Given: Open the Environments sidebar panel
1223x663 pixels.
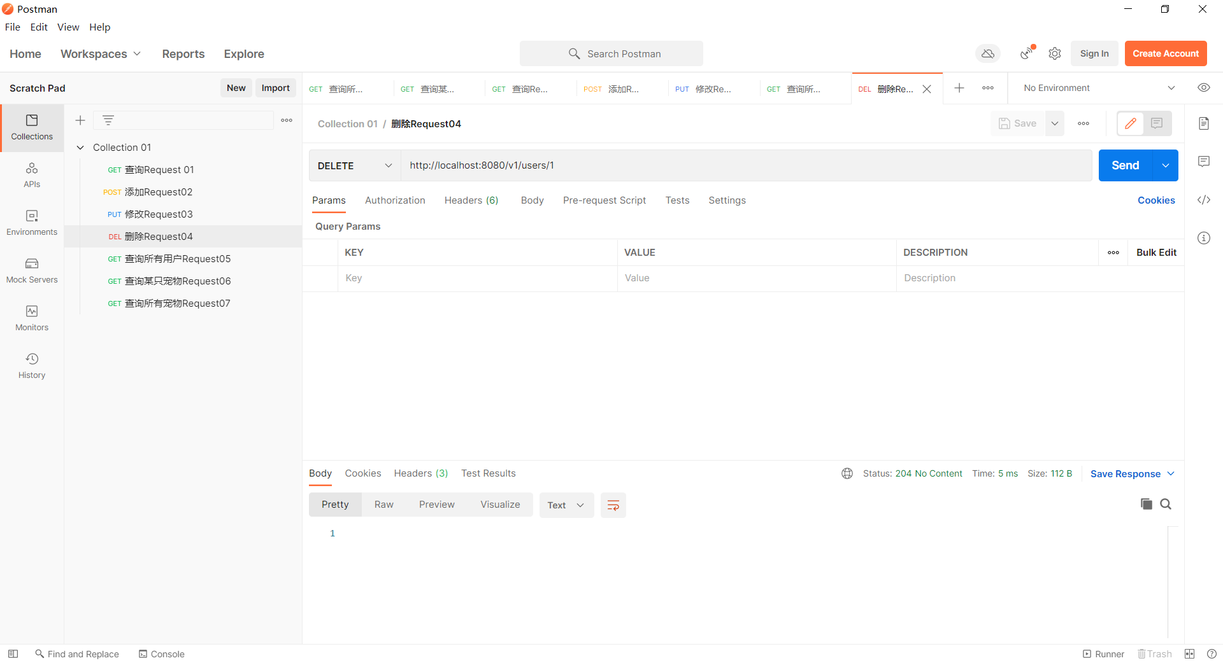Looking at the screenshot, I should coord(32,223).
